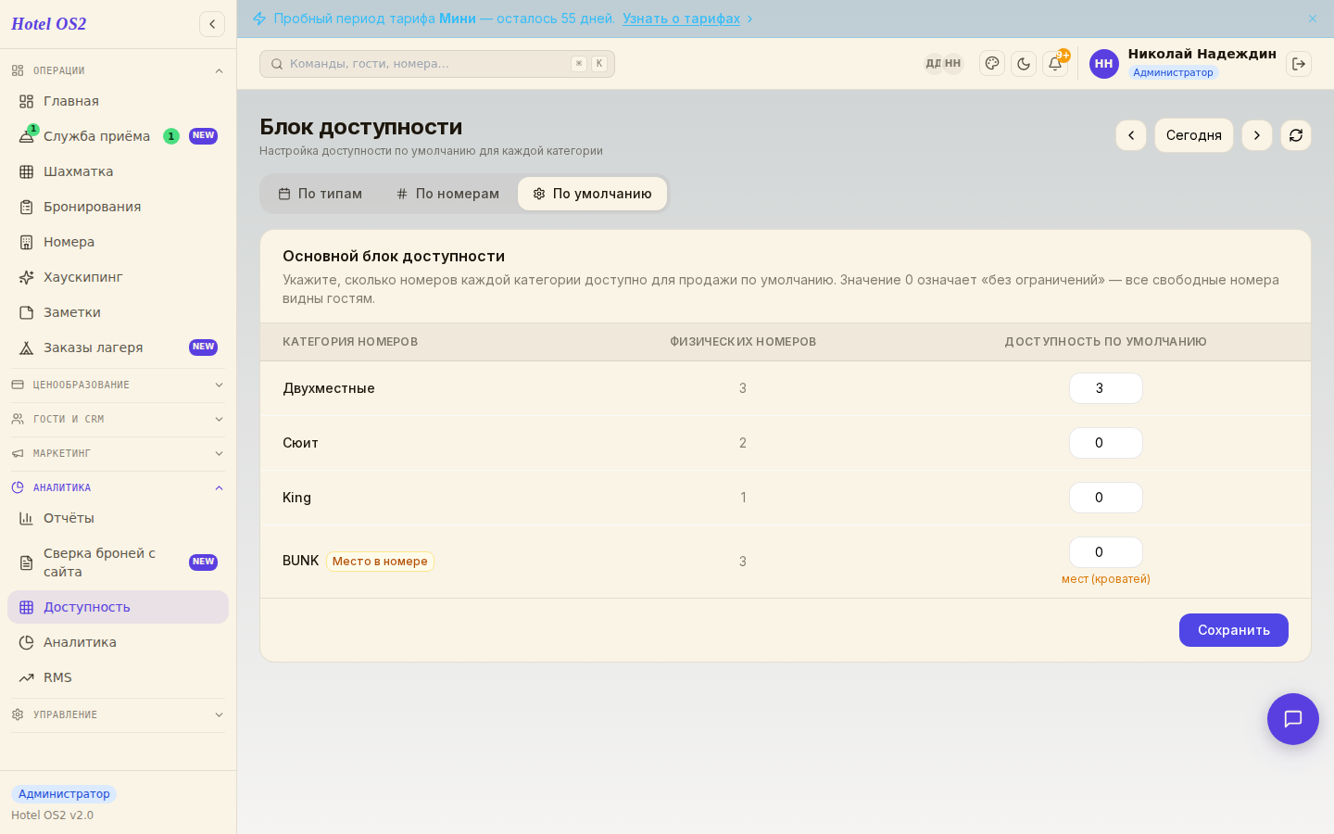Switch to the По номерам tab
This screenshot has height=834, width=1334.
point(447,194)
